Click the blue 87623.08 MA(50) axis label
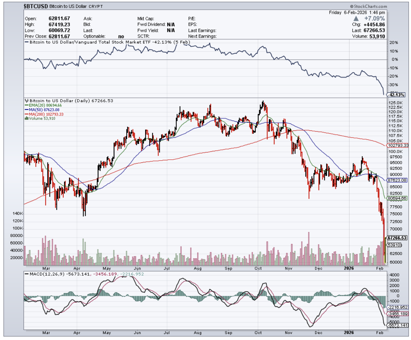 pos(397,180)
